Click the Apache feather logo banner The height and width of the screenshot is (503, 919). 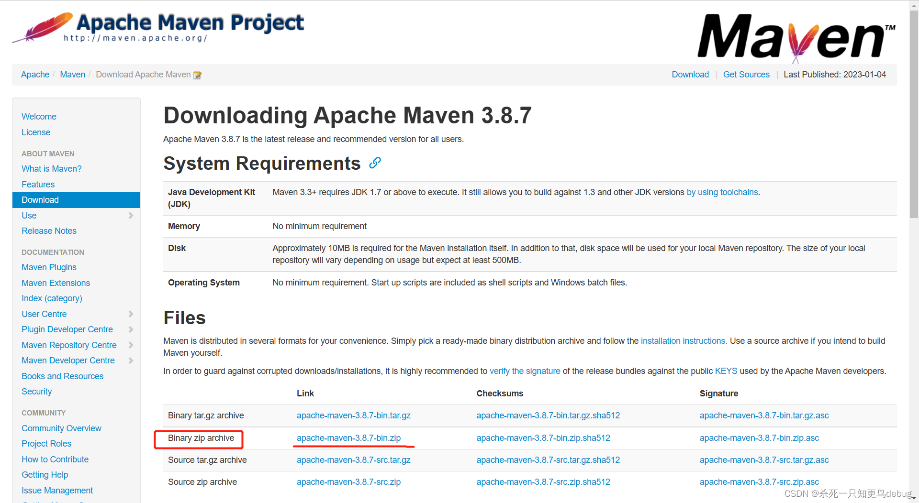(x=158, y=28)
